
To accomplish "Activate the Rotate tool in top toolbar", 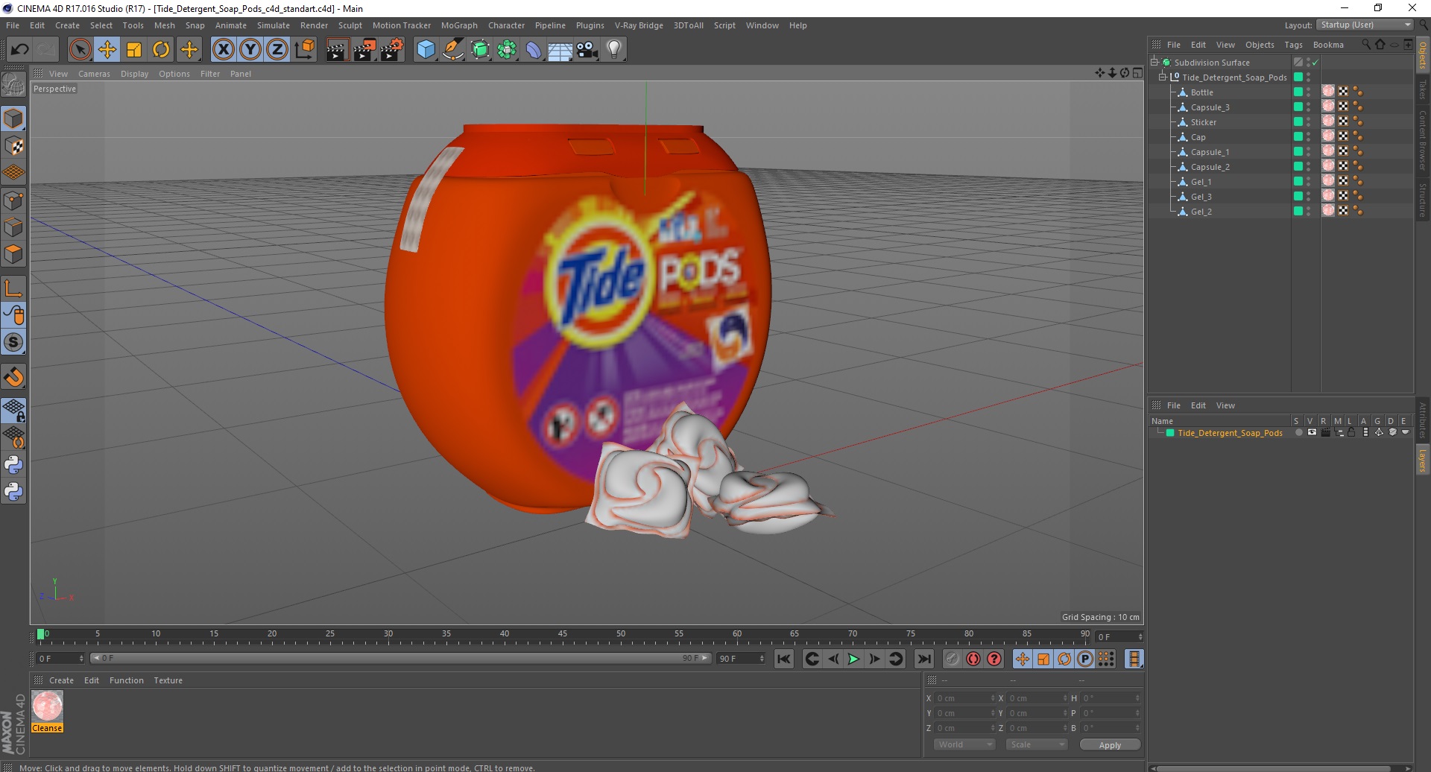I will point(161,50).
